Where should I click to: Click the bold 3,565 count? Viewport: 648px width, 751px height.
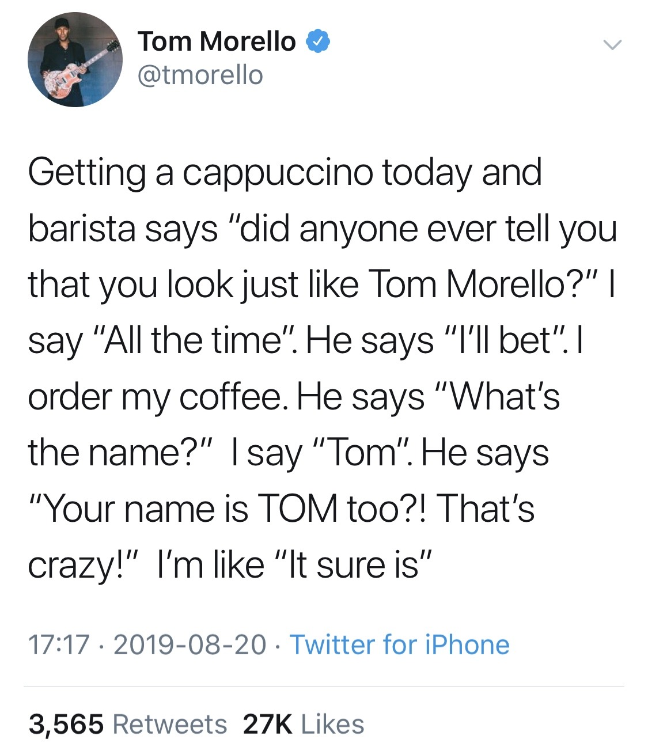(x=66, y=724)
